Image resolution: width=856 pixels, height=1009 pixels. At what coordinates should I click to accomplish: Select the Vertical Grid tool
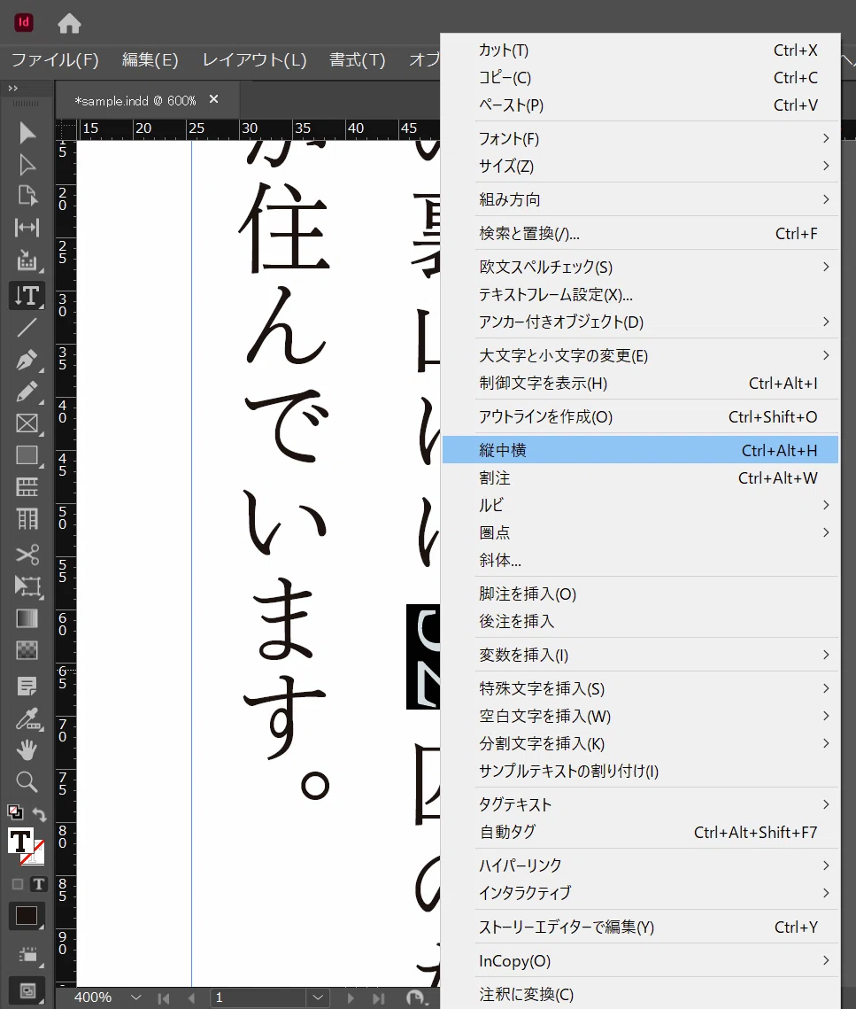coord(27,518)
